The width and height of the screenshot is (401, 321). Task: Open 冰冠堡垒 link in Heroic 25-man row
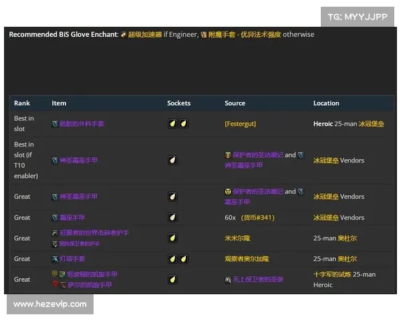coord(372,124)
